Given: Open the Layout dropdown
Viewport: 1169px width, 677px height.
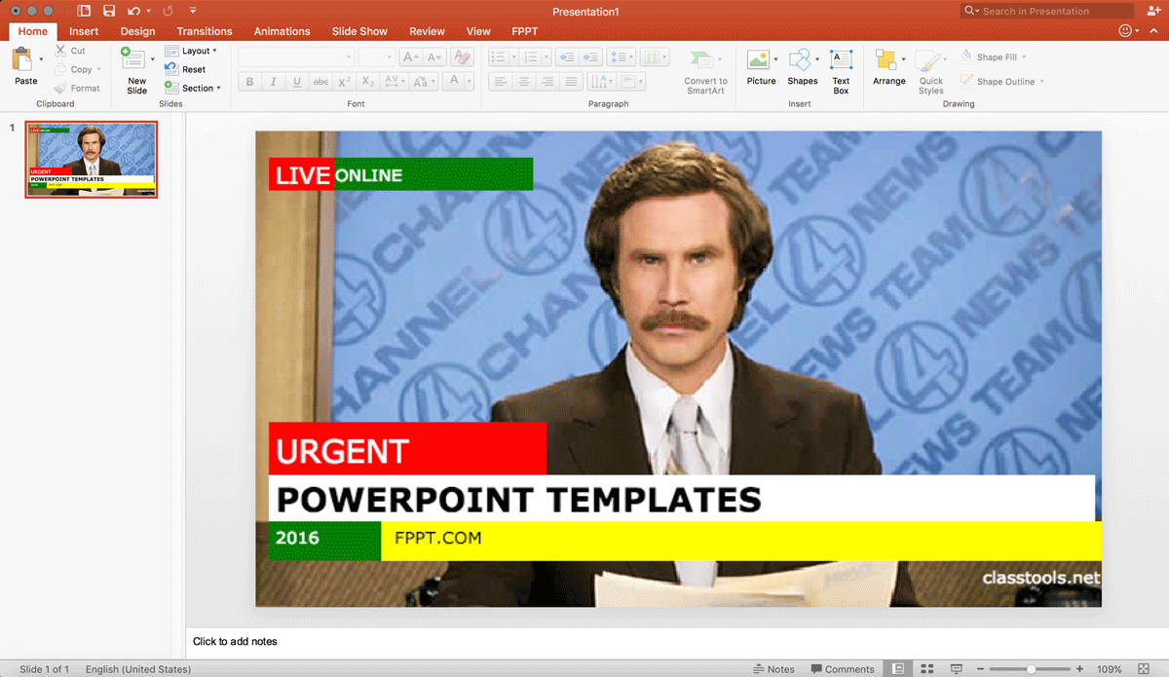Looking at the screenshot, I should click(191, 51).
